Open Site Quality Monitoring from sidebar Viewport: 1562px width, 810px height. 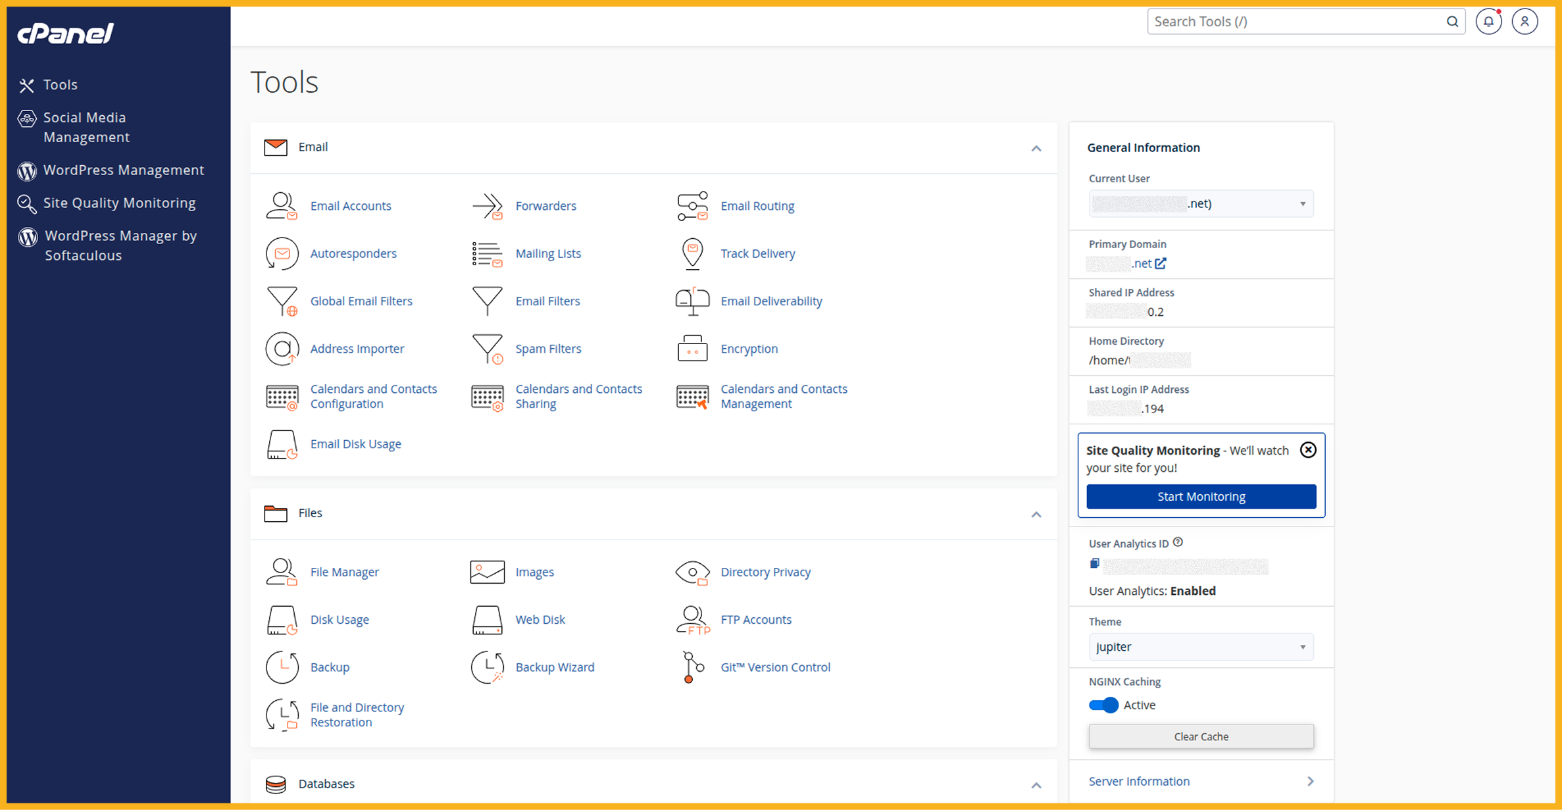point(119,203)
